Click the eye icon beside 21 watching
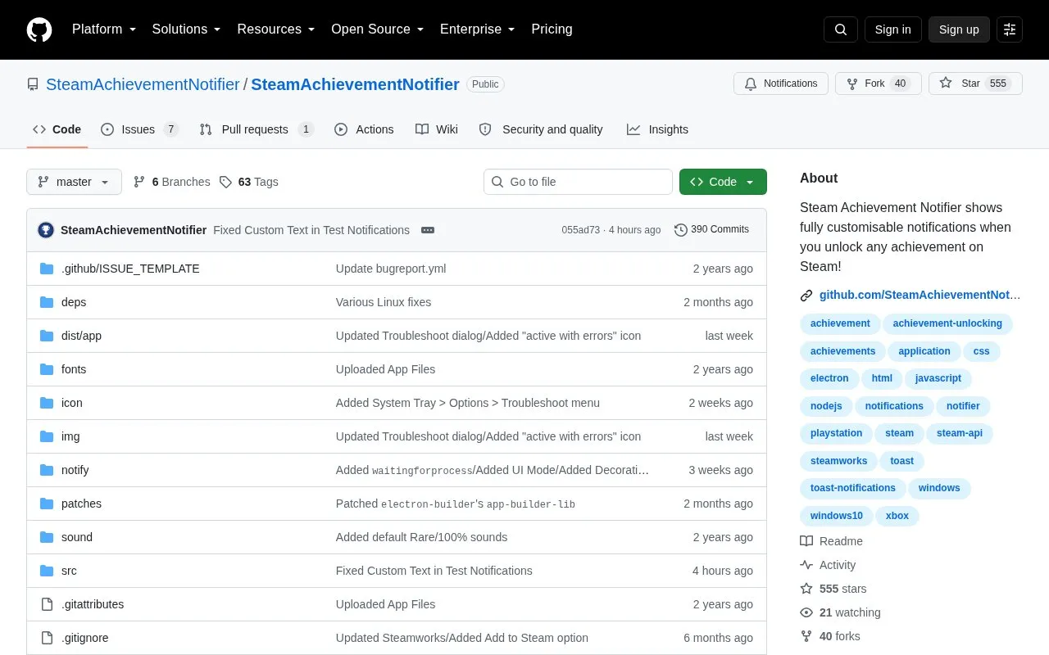This screenshot has width=1049, height=655. click(806, 612)
